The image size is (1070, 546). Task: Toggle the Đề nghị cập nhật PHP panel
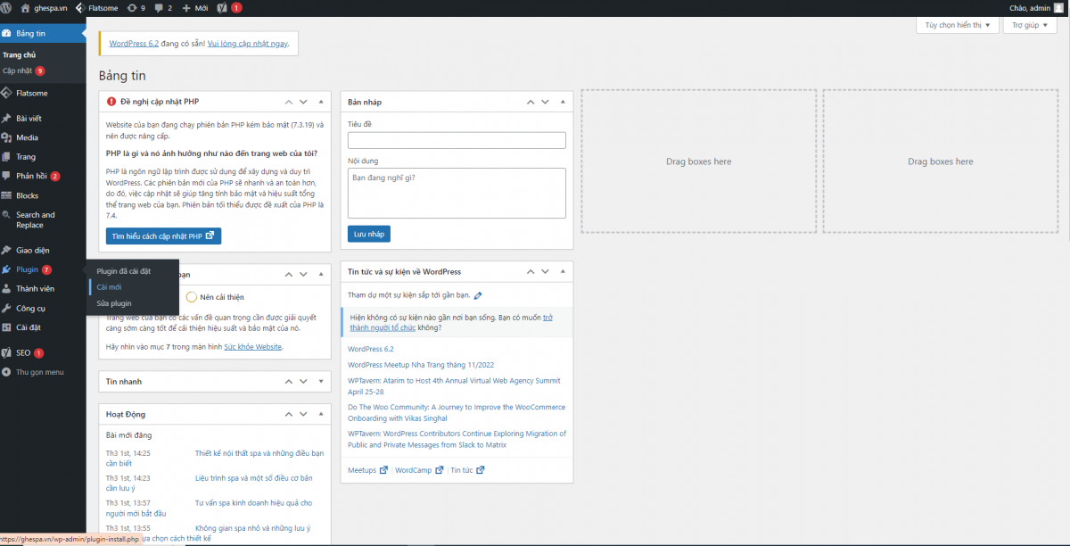point(321,102)
